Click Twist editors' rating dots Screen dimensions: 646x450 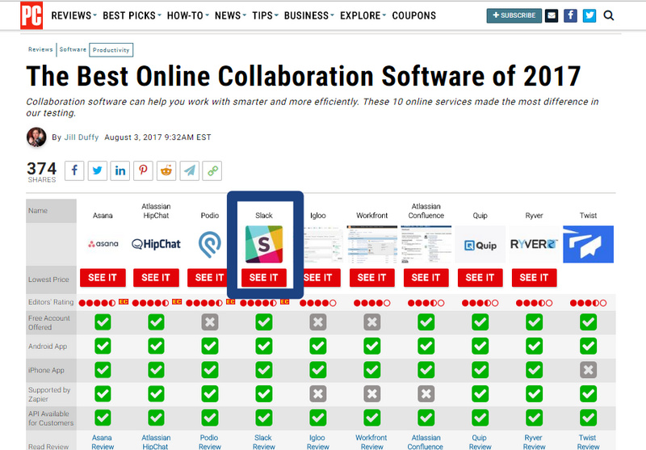(x=589, y=303)
